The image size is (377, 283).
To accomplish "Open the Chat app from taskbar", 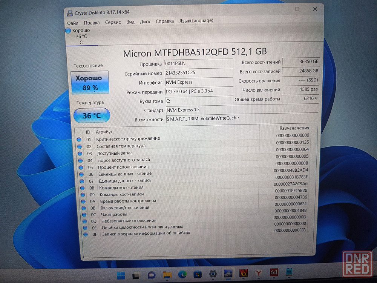I will (152, 275).
